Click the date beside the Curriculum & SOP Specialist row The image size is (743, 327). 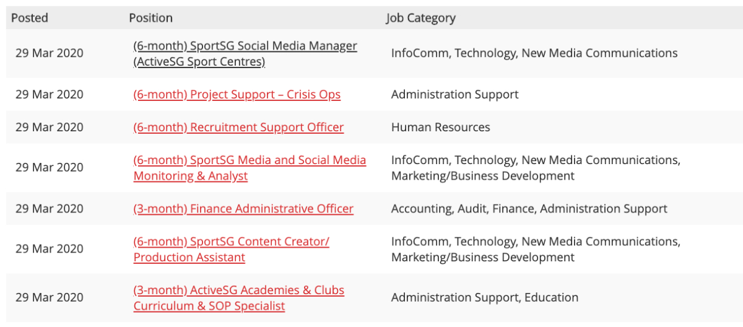pos(49,298)
